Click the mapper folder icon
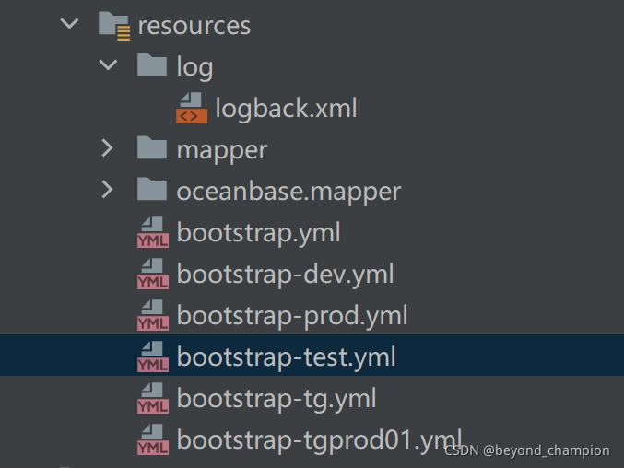 [x=152, y=147]
